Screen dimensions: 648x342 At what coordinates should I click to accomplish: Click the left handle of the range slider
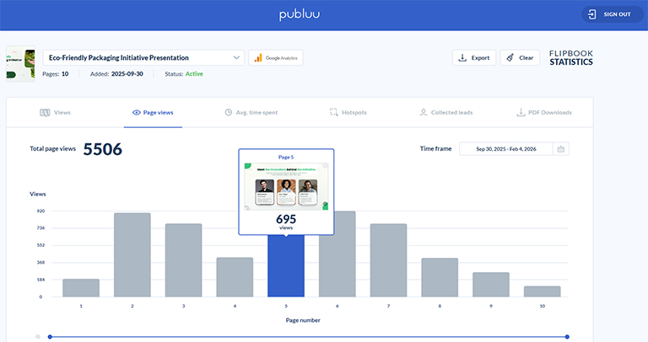click(x=50, y=337)
